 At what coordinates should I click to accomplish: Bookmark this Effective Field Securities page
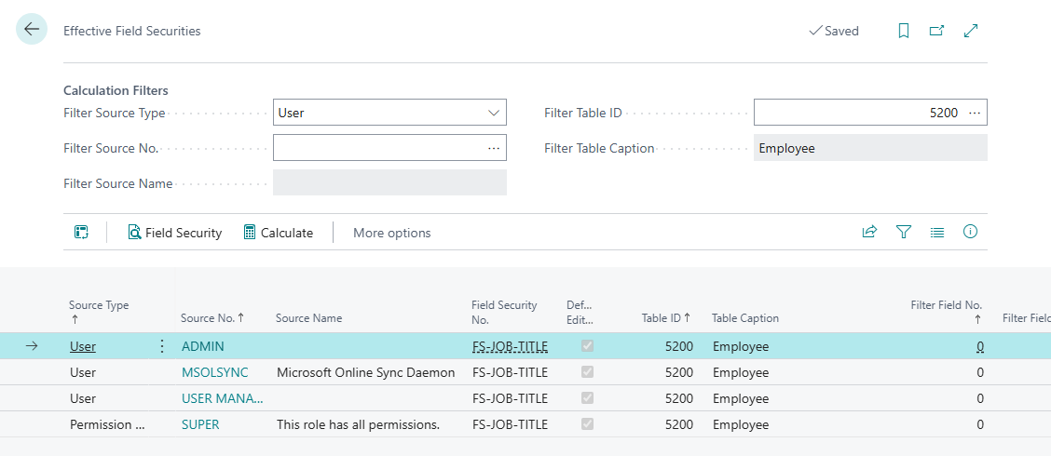(x=904, y=31)
